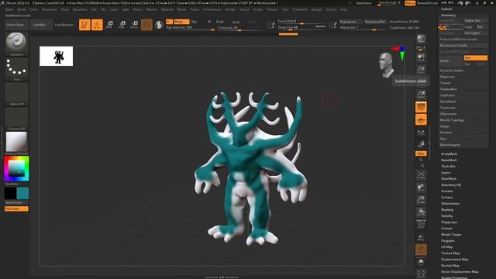
Task: Open the Dots stroke selector
Action: click(x=16, y=69)
